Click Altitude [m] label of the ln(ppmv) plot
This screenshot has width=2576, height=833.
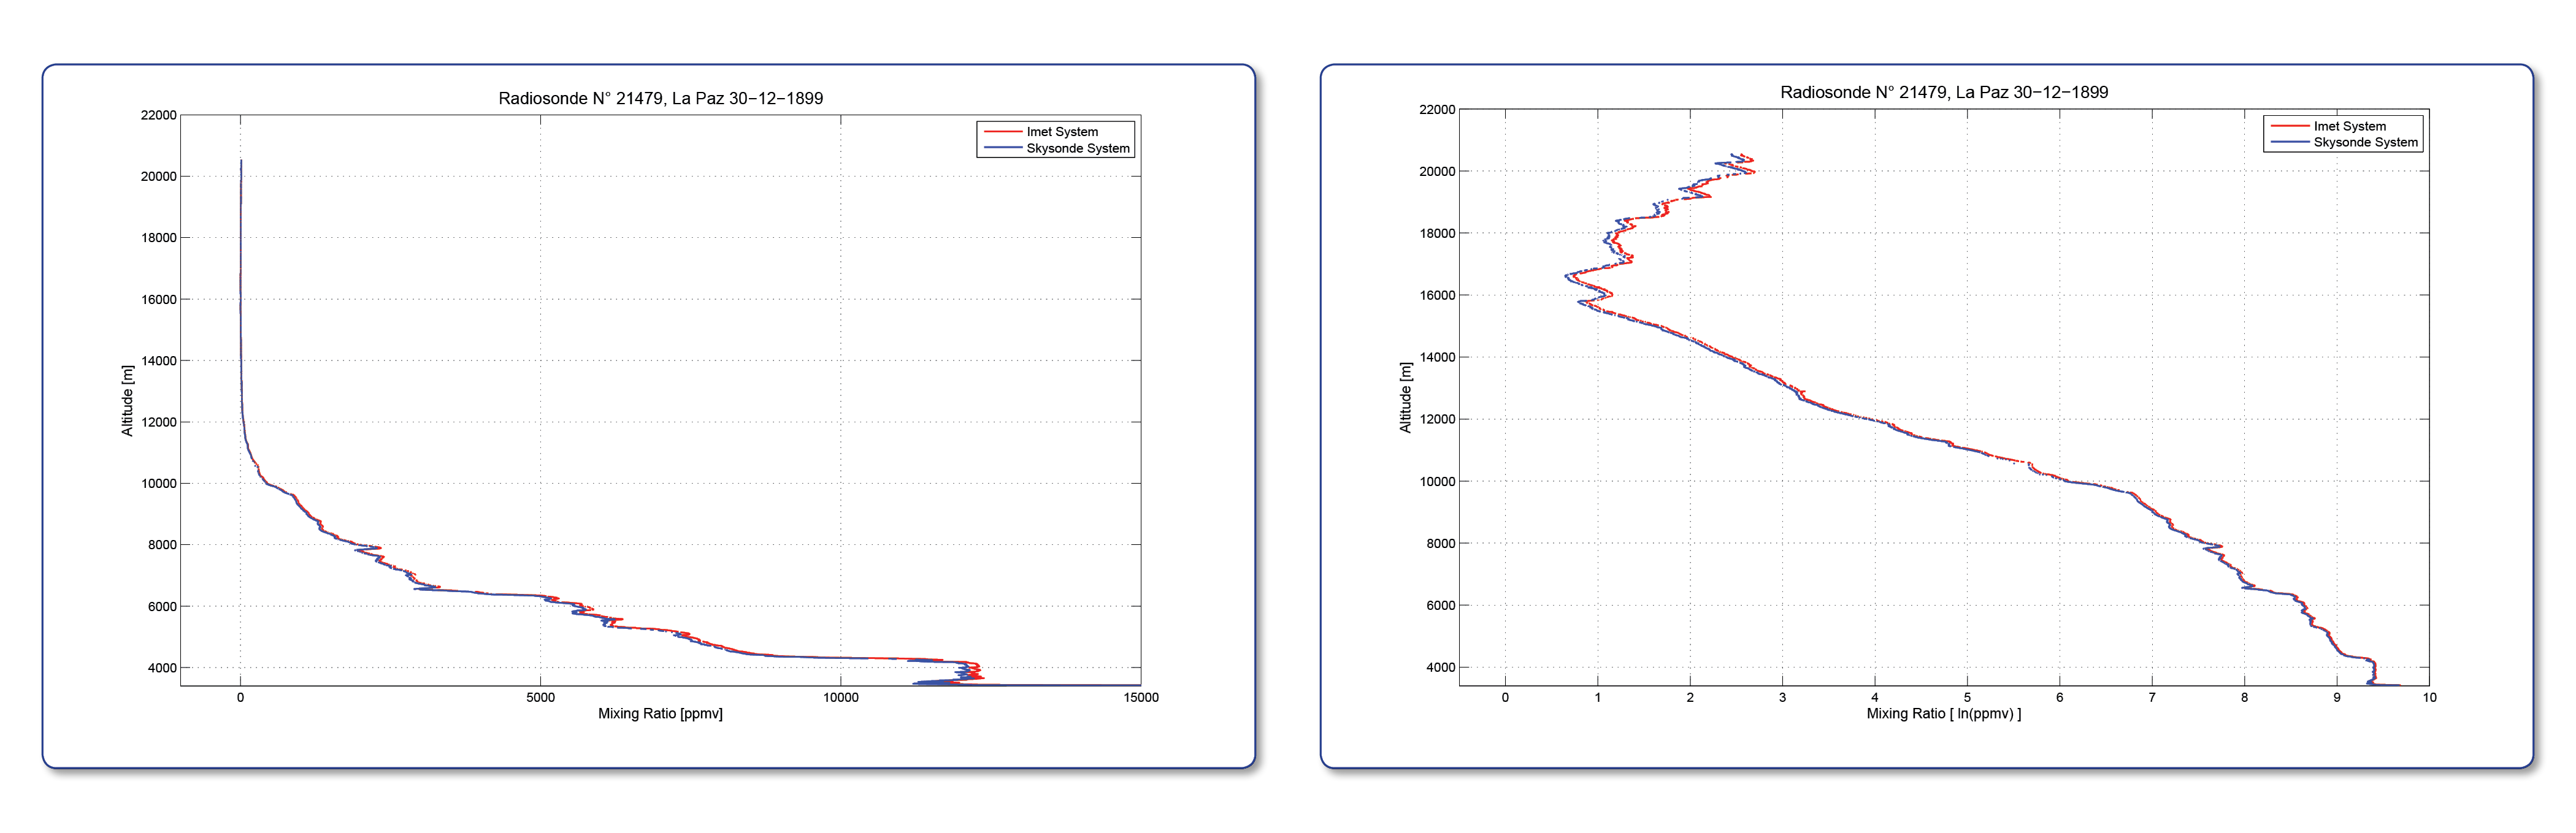pos(1405,397)
